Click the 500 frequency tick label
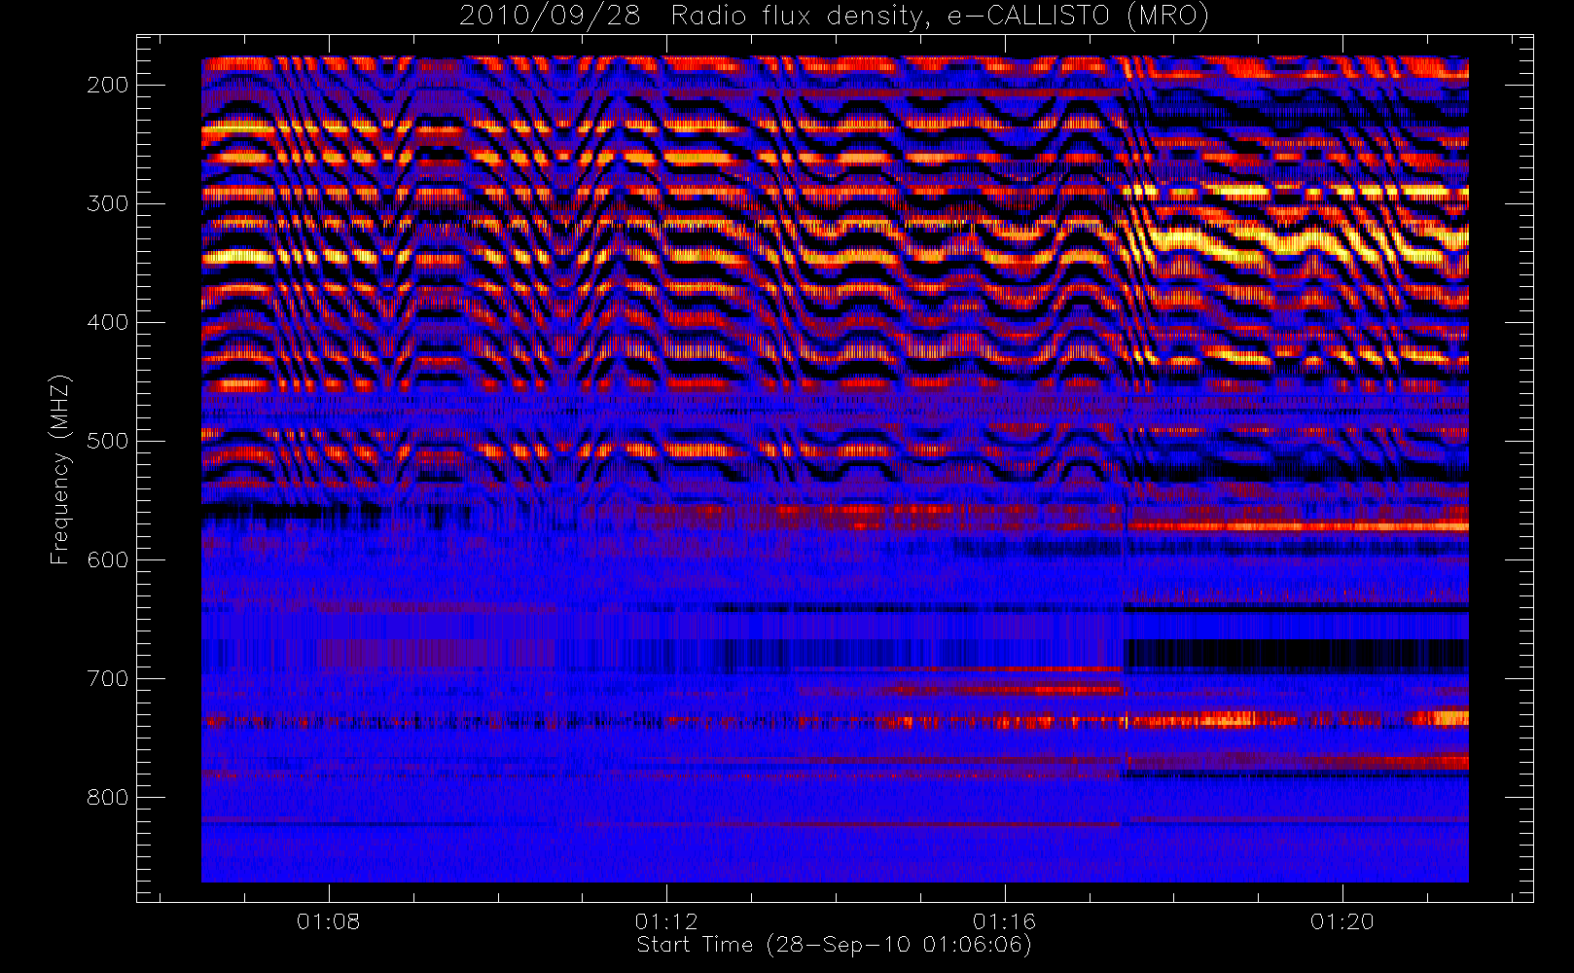1574x973 pixels. tap(108, 441)
